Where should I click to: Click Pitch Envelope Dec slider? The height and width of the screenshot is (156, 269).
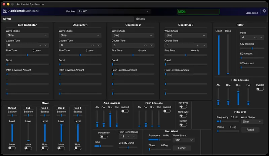click(146, 119)
